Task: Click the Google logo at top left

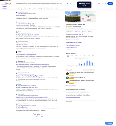Action: click(x=8, y=3)
